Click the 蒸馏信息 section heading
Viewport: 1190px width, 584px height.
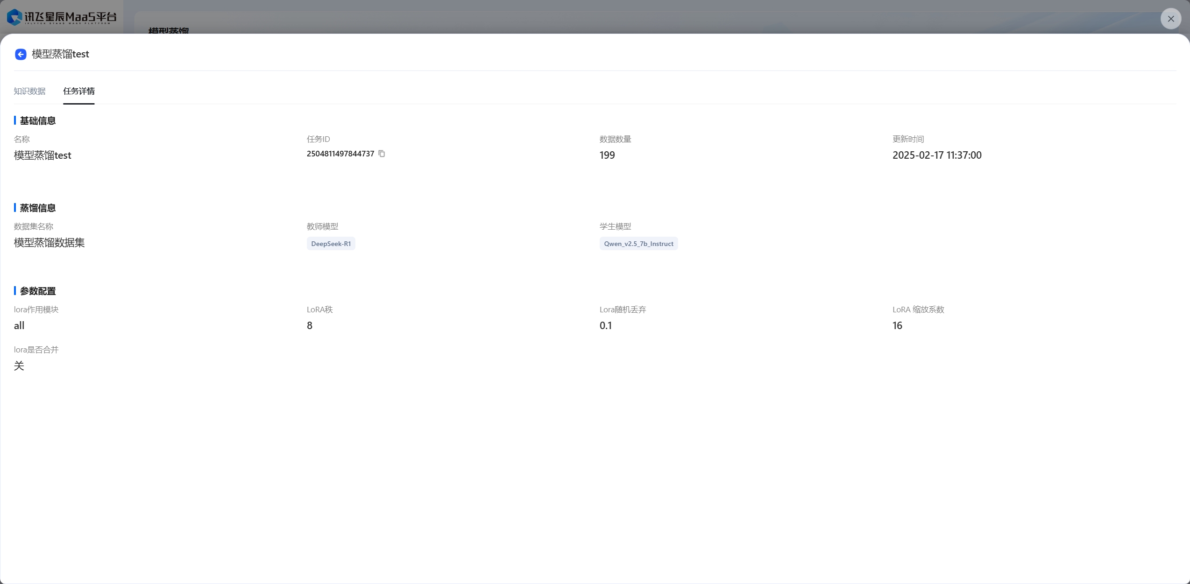coord(37,208)
